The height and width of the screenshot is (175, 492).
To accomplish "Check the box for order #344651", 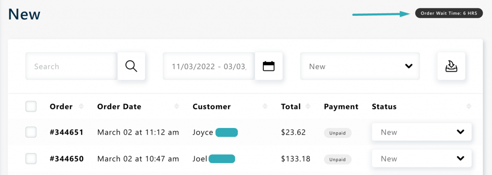I will (x=31, y=132).
